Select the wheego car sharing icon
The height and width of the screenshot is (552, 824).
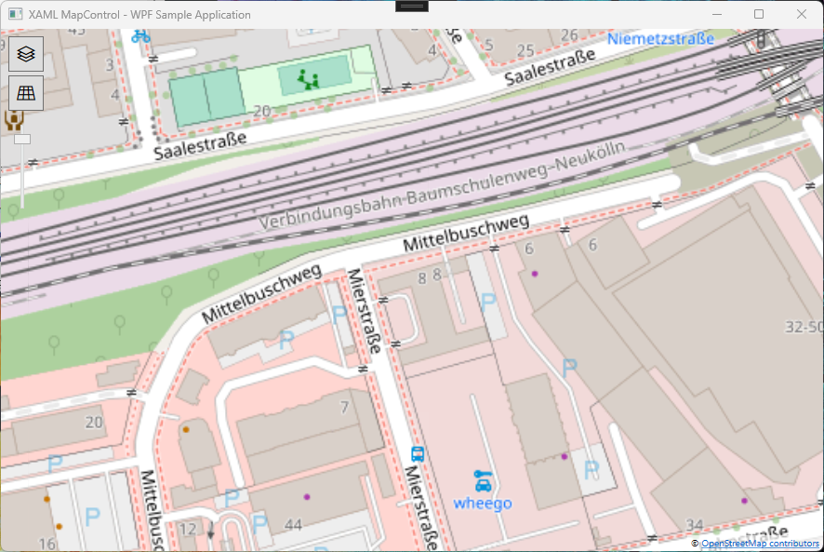pyautogui.click(x=484, y=482)
